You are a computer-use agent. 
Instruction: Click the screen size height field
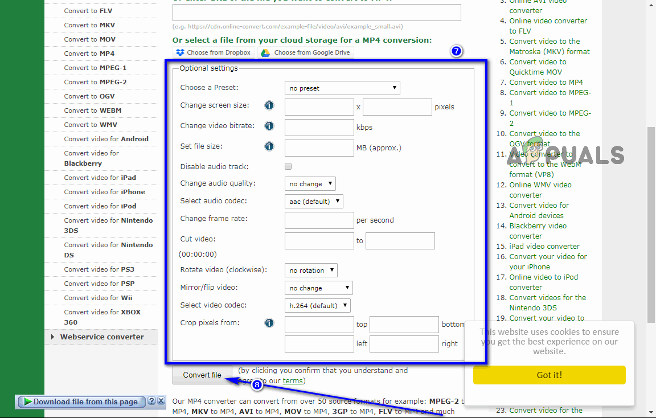[x=397, y=107]
